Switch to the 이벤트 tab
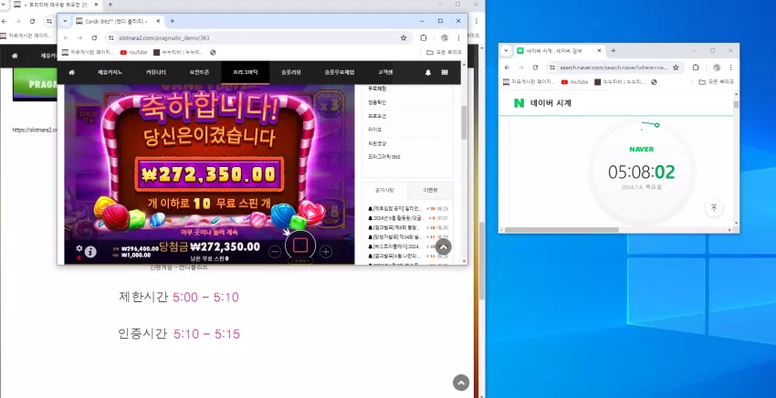The width and height of the screenshot is (776, 398). click(430, 190)
